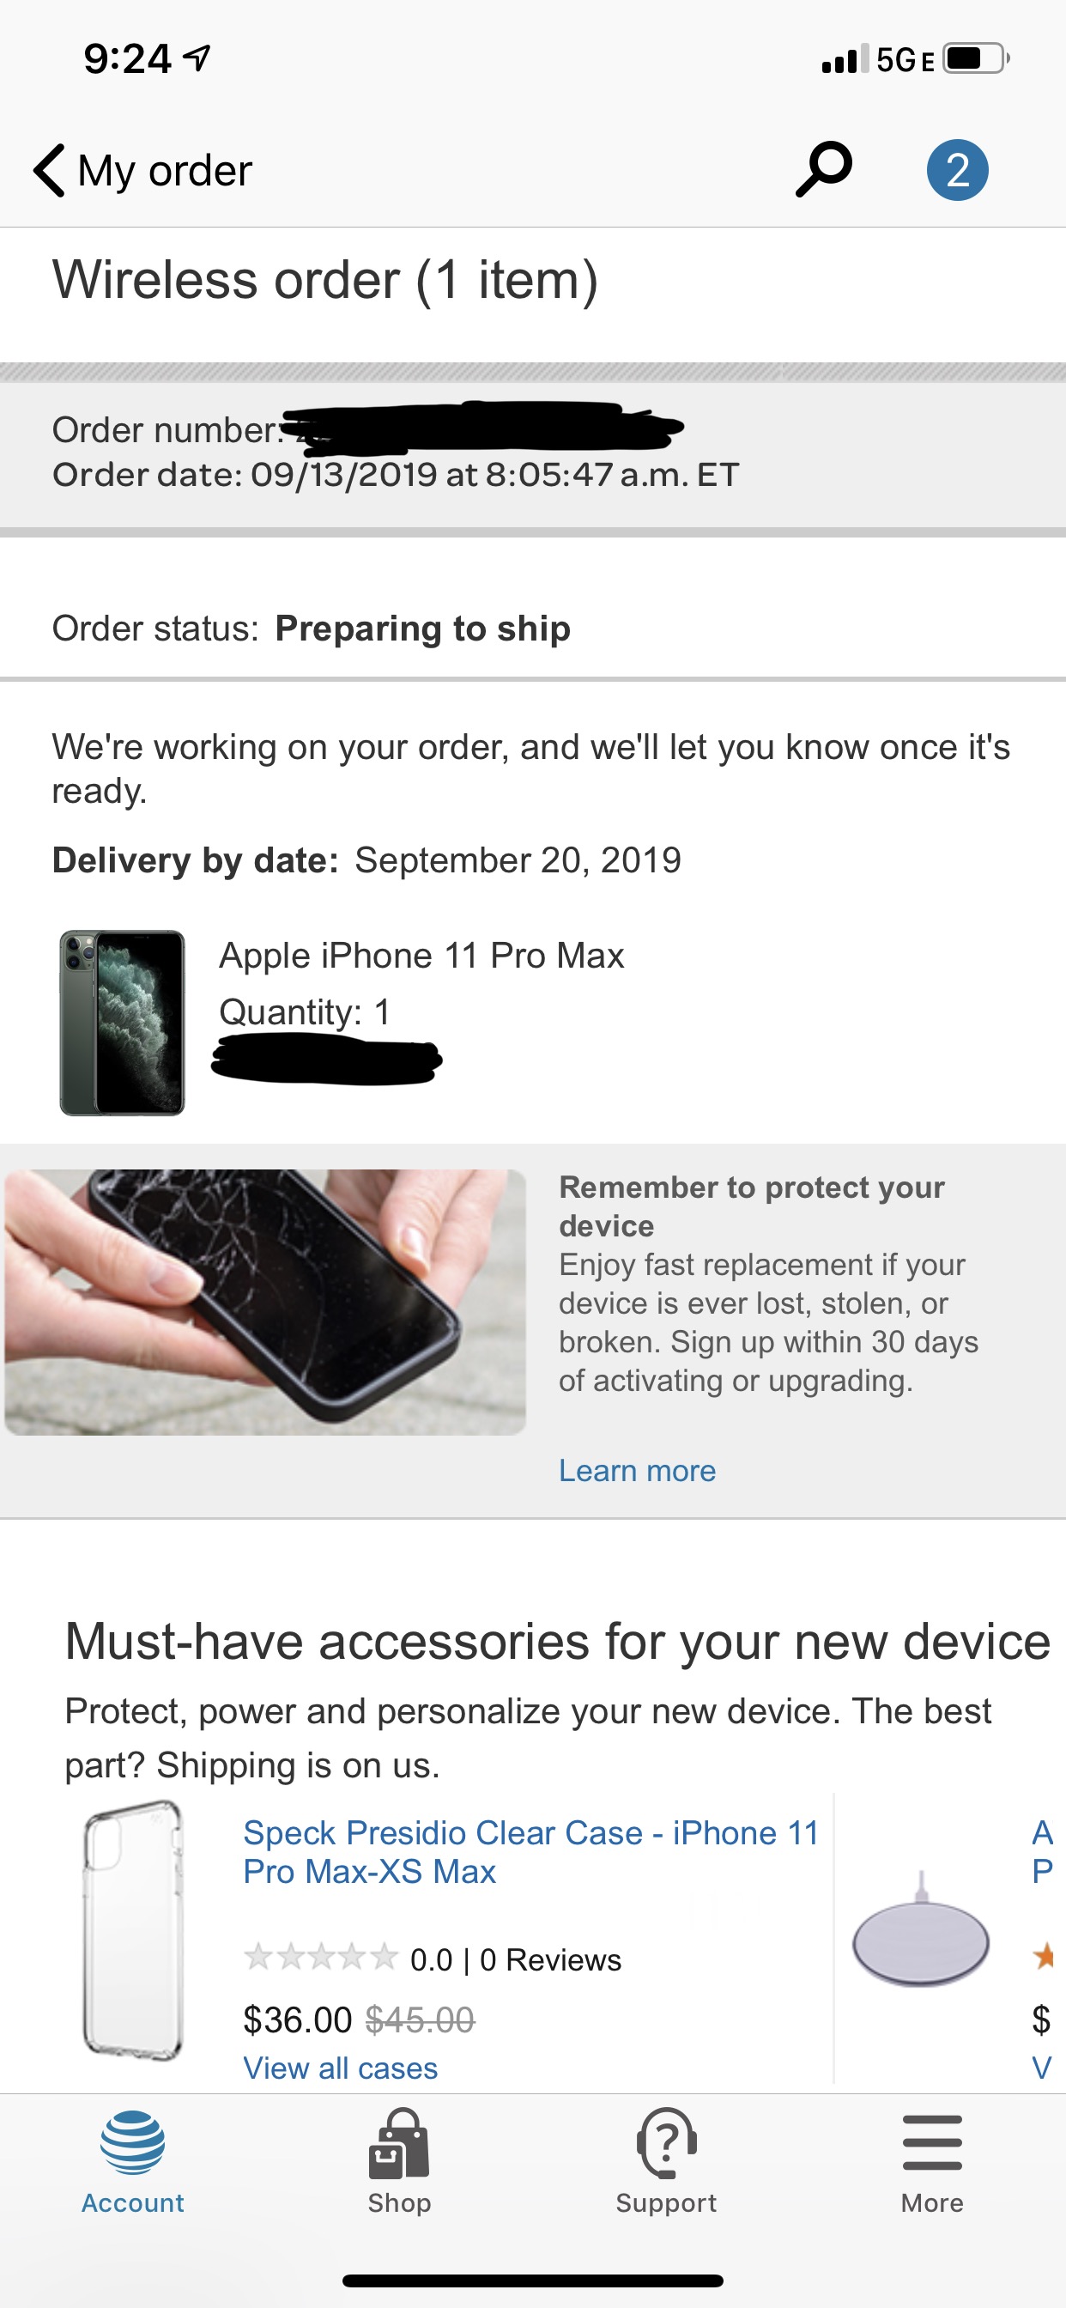This screenshot has width=1066, height=2308.
Task: Tap the cracked phone protection image
Action: tap(265, 1302)
